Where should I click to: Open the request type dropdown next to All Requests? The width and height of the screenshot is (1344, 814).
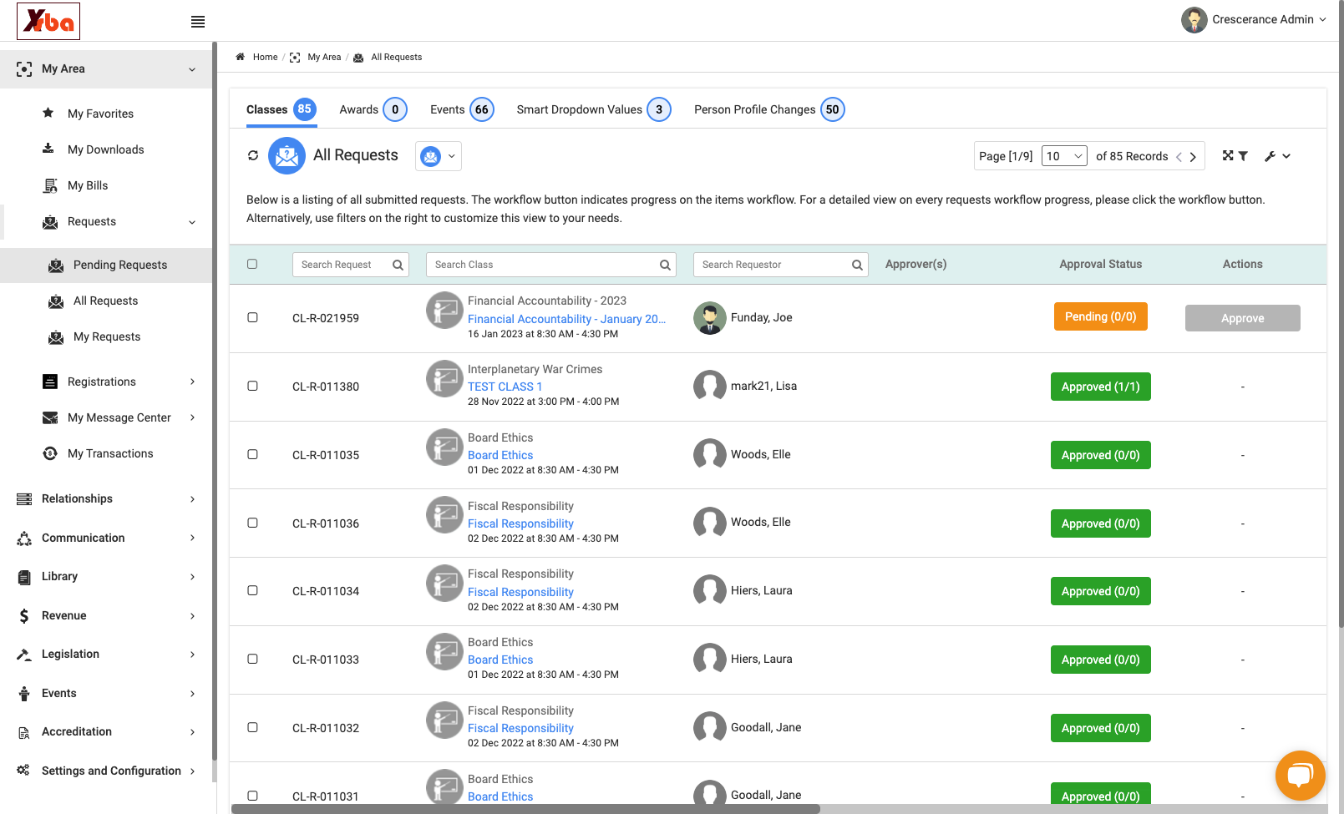(439, 156)
